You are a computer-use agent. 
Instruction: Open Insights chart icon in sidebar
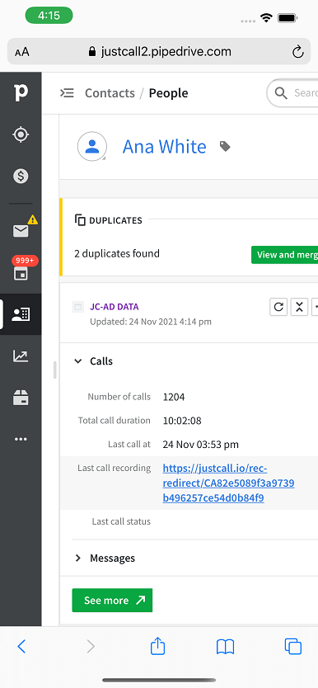(21, 356)
